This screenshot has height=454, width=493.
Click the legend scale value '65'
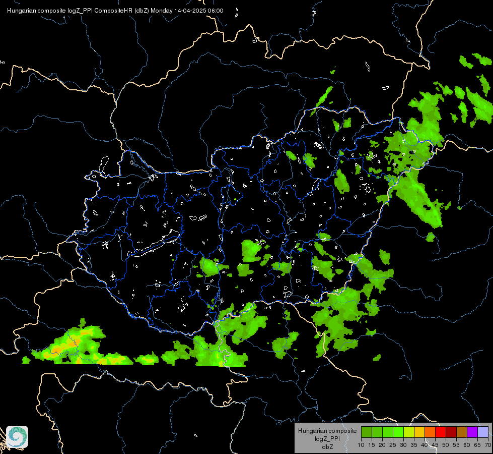click(477, 445)
